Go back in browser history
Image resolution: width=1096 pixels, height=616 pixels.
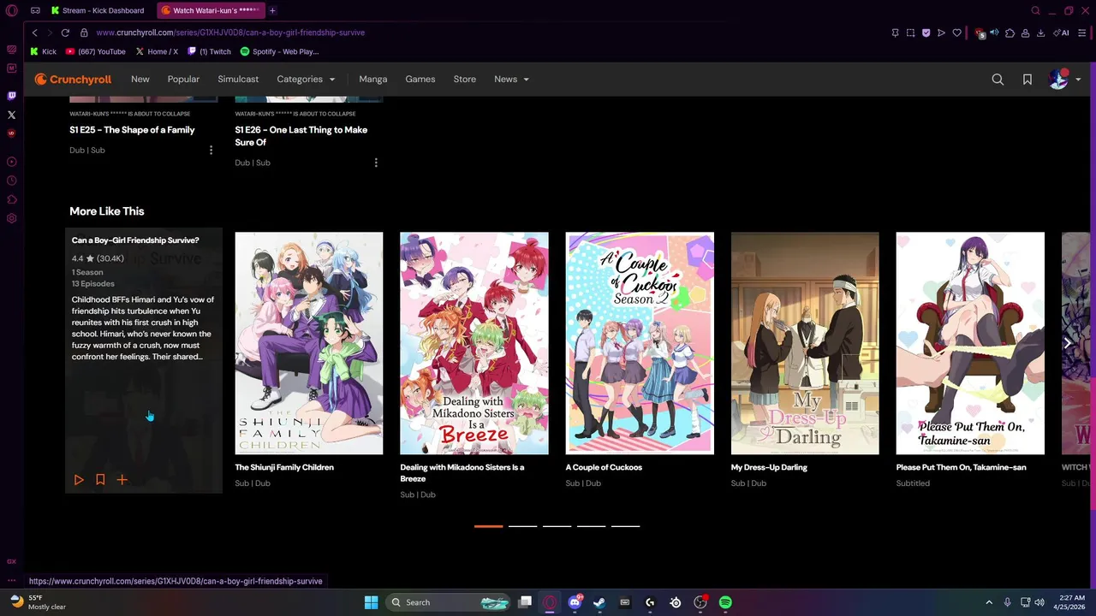click(x=34, y=33)
